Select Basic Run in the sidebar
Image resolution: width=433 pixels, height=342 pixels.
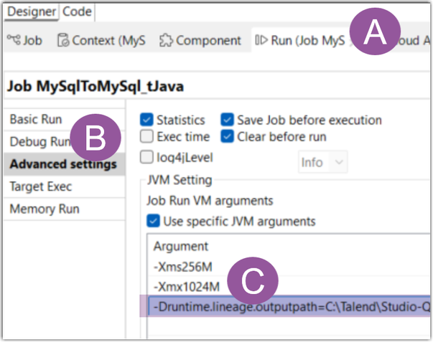pyautogui.click(x=36, y=119)
